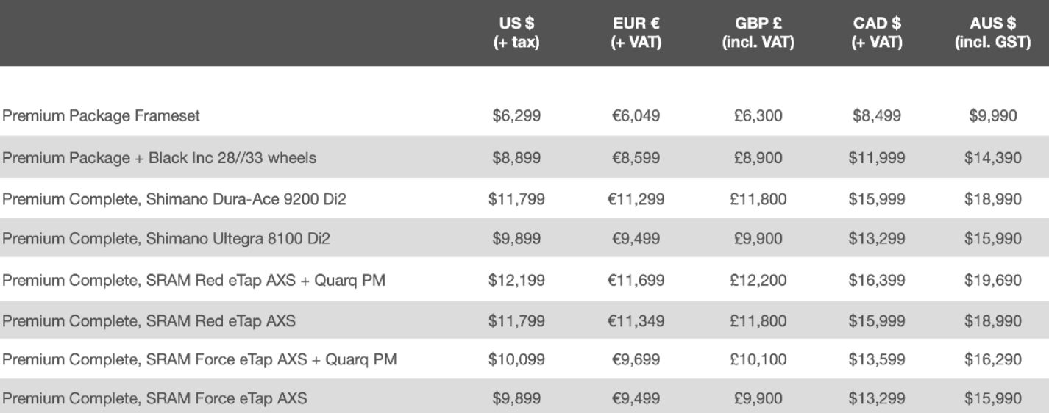Click the $10,099 US price cell
The image size is (1049, 413).
(516, 359)
